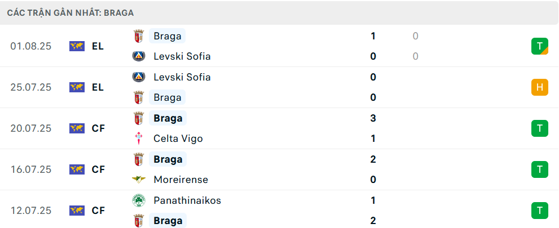
Task: Click the Celta Vigo club crest
Action: pos(138,138)
